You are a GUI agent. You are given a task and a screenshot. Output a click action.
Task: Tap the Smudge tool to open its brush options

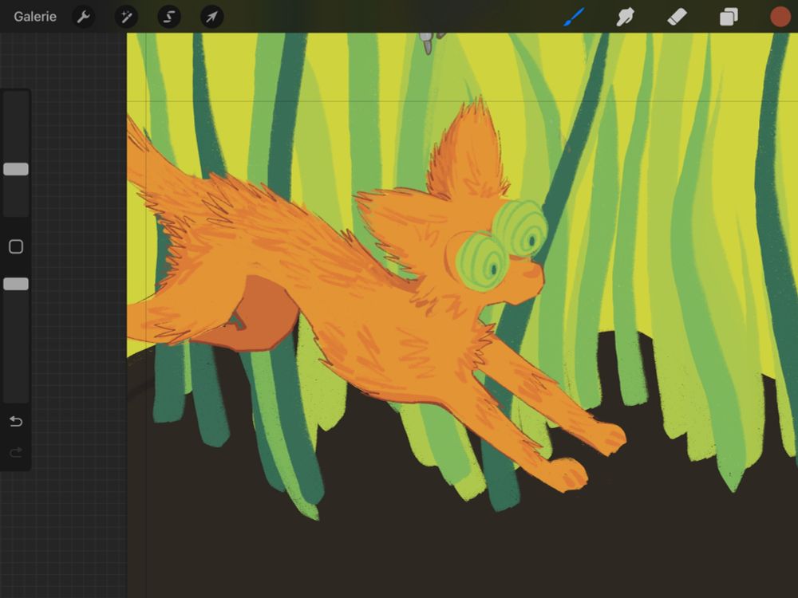[x=625, y=16]
